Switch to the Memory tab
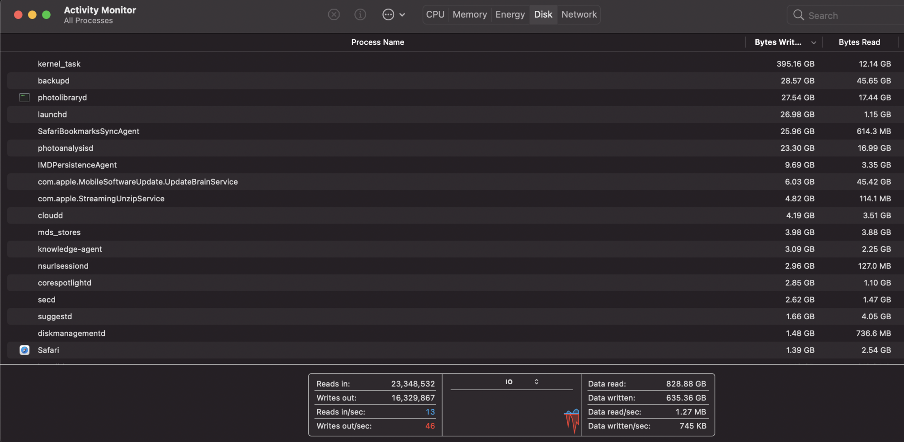The height and width of the screenshot is (442, 904). point(470,14)
